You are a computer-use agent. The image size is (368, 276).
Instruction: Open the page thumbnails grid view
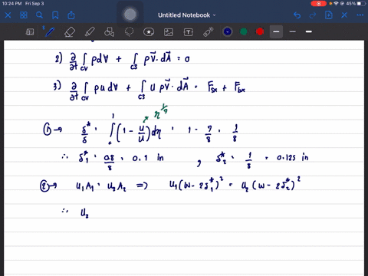pyautogui.click(x=24, y=15)
